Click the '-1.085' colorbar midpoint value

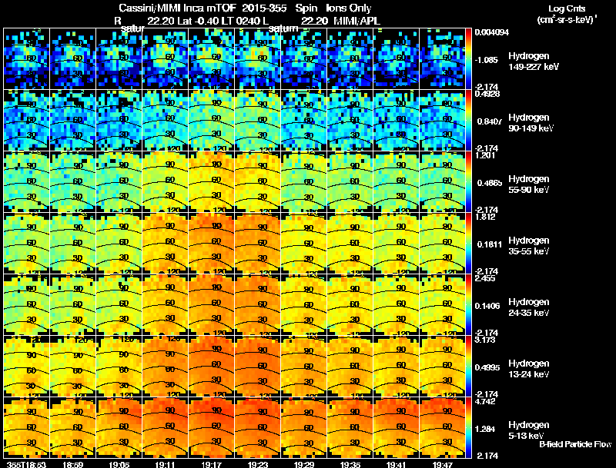[487, 60]
